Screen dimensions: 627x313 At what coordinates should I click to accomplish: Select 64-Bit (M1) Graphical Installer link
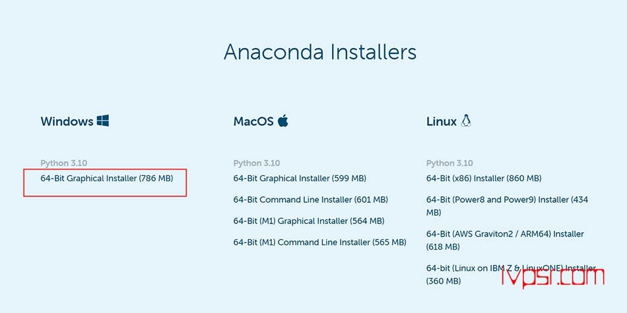[x=309, y=221]
